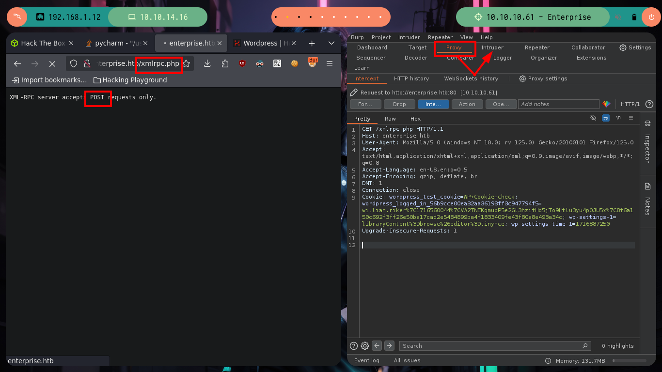Open Burp's Learn tab
This screenshot has width=662, height=372.
tap(362, 68)
